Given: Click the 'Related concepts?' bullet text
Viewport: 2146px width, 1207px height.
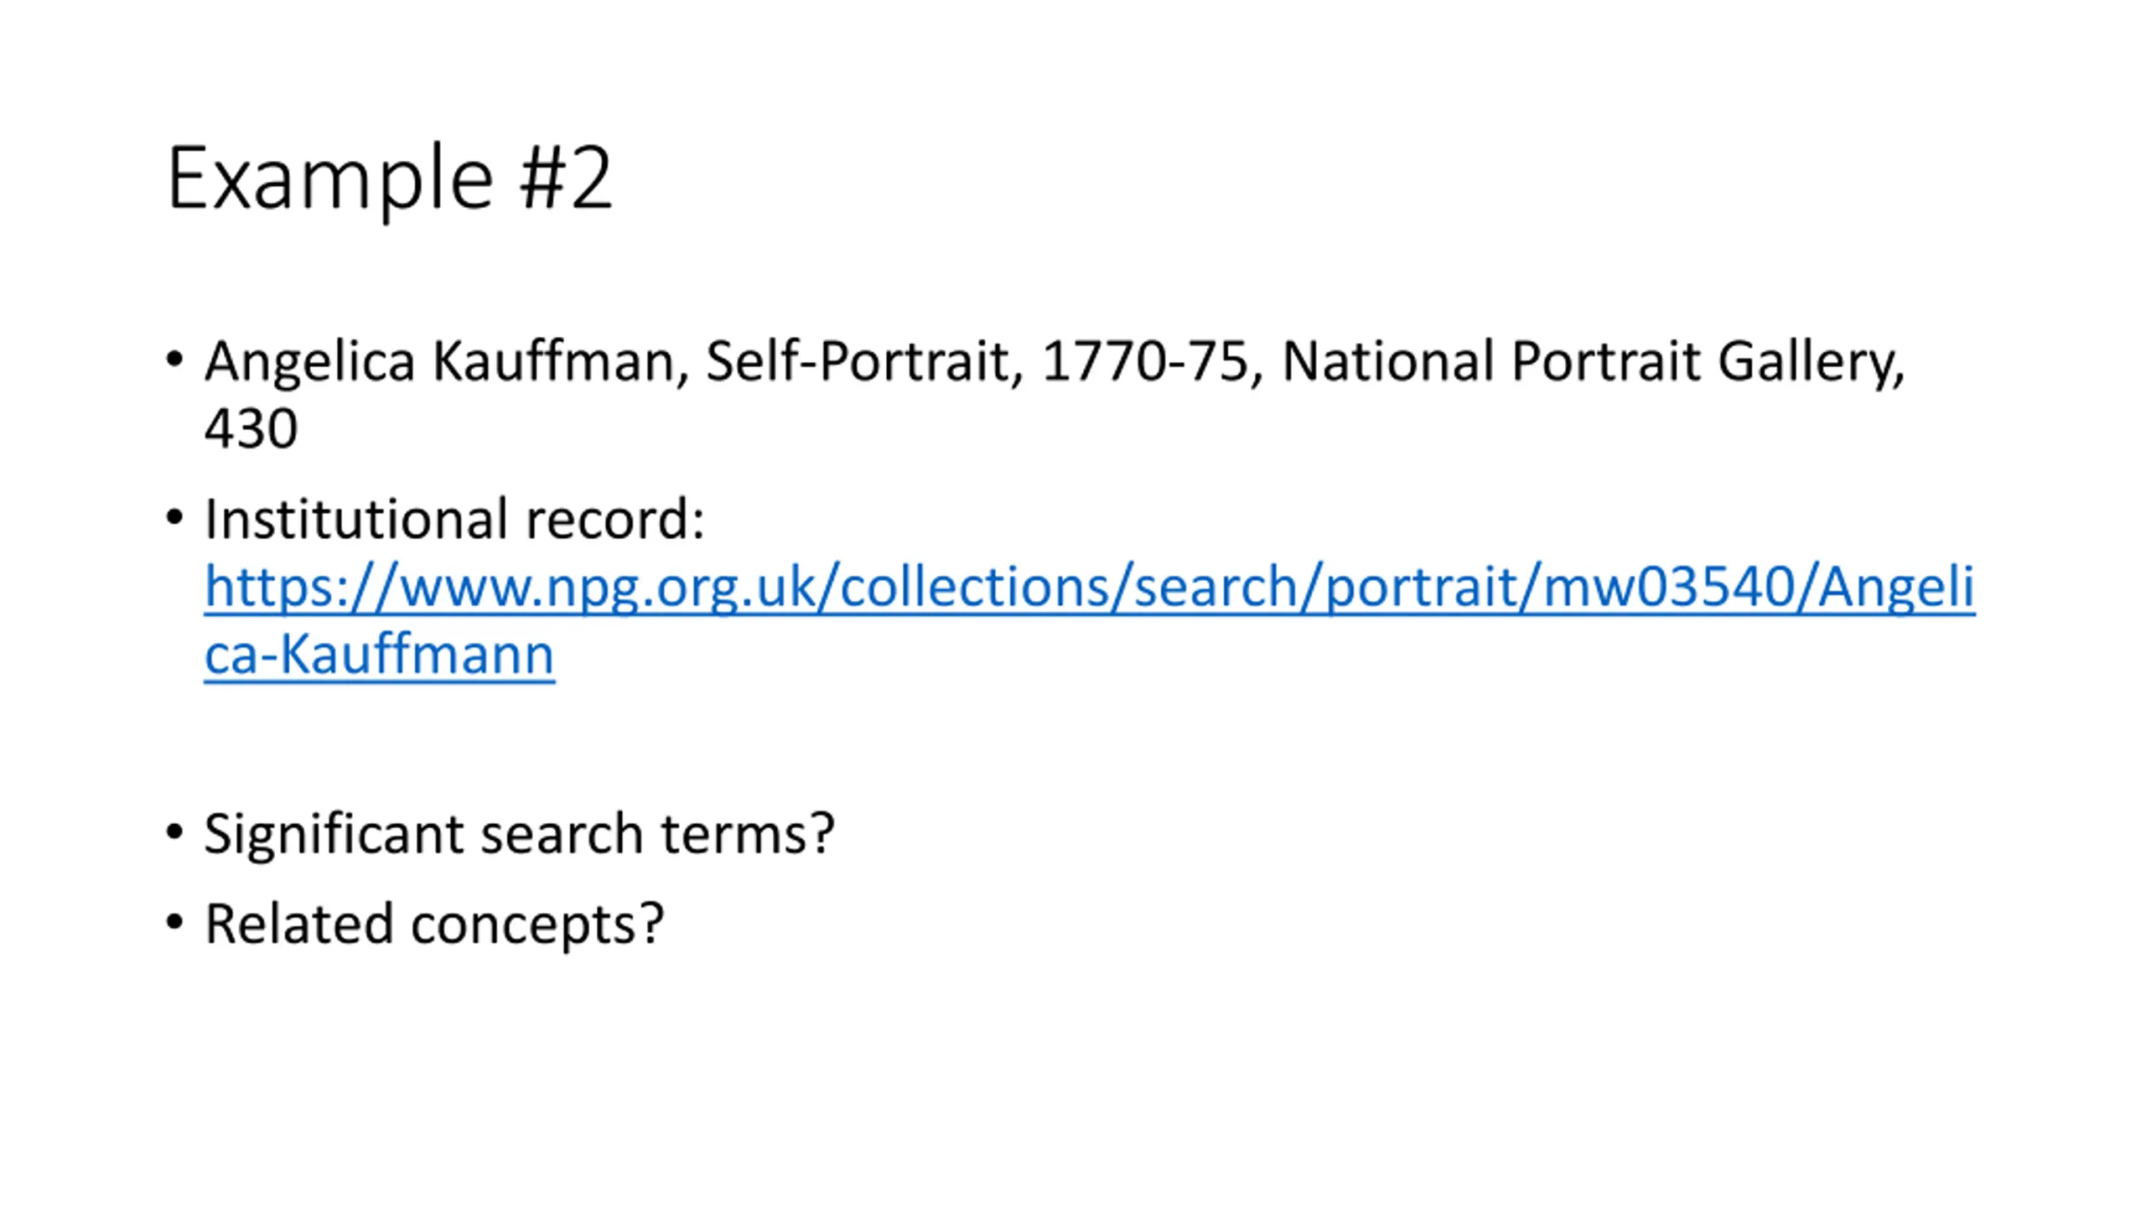Looking at the screenshot, I should (x=433, y=925).
